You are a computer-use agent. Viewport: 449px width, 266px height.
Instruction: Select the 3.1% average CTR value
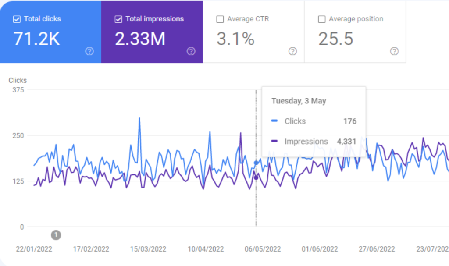tap(235, 39)
